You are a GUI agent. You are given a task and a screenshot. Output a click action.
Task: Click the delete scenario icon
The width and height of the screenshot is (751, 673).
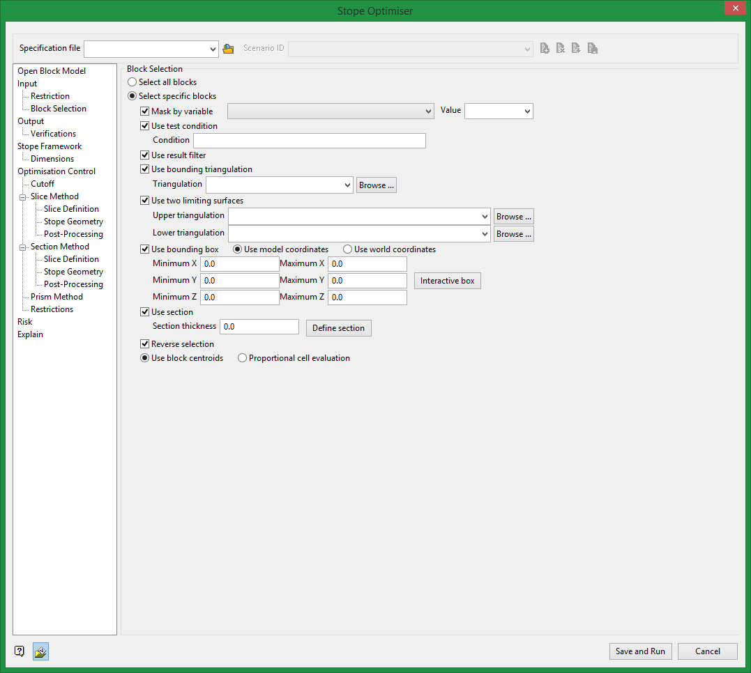561,49
